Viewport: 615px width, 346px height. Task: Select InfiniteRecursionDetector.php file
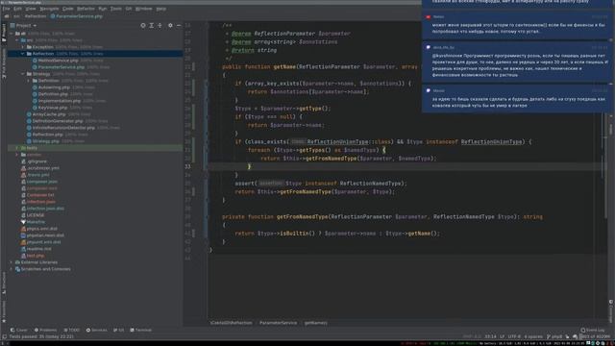[x=63, y=128]
